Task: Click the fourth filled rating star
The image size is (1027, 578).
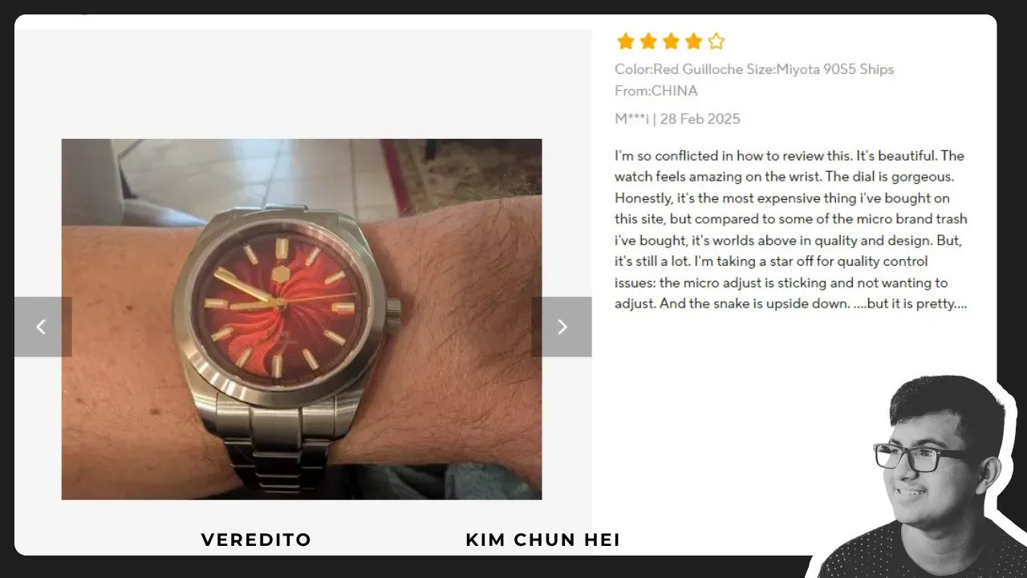Action: pos(693,42)
